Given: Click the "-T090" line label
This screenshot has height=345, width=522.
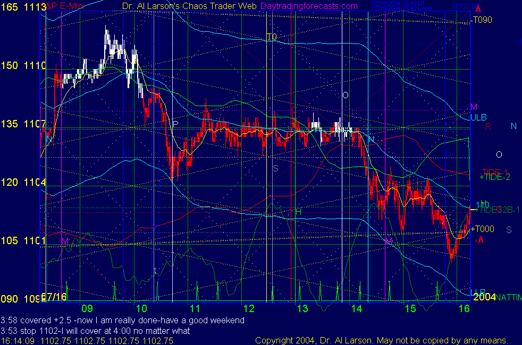Looking at the screenshot, I should tap(482, 20).
